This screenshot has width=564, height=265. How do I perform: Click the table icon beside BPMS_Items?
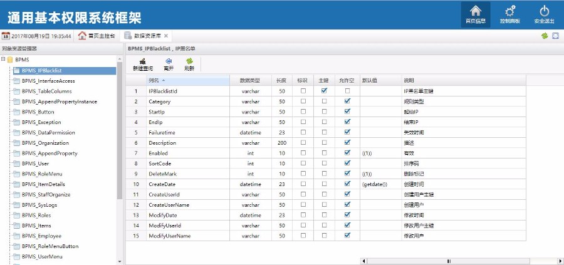16,226
